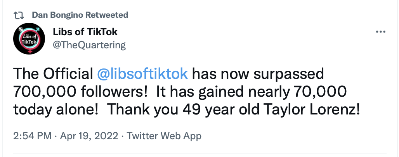The height and width of the screenshot is (157, 399).
Task: Follow the @libsoftiktok mention link
Action: click(x=142, y=74)
